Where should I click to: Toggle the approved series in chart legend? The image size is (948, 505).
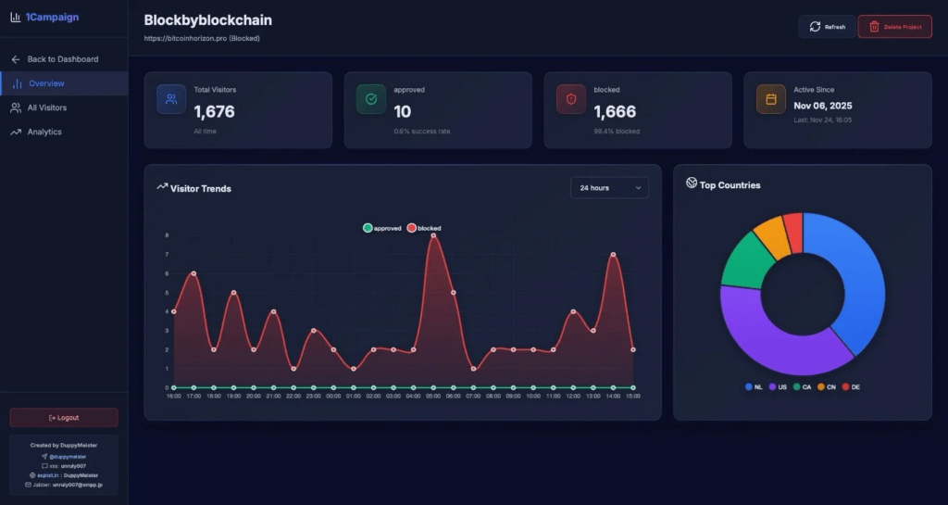(x=382, y=228)
